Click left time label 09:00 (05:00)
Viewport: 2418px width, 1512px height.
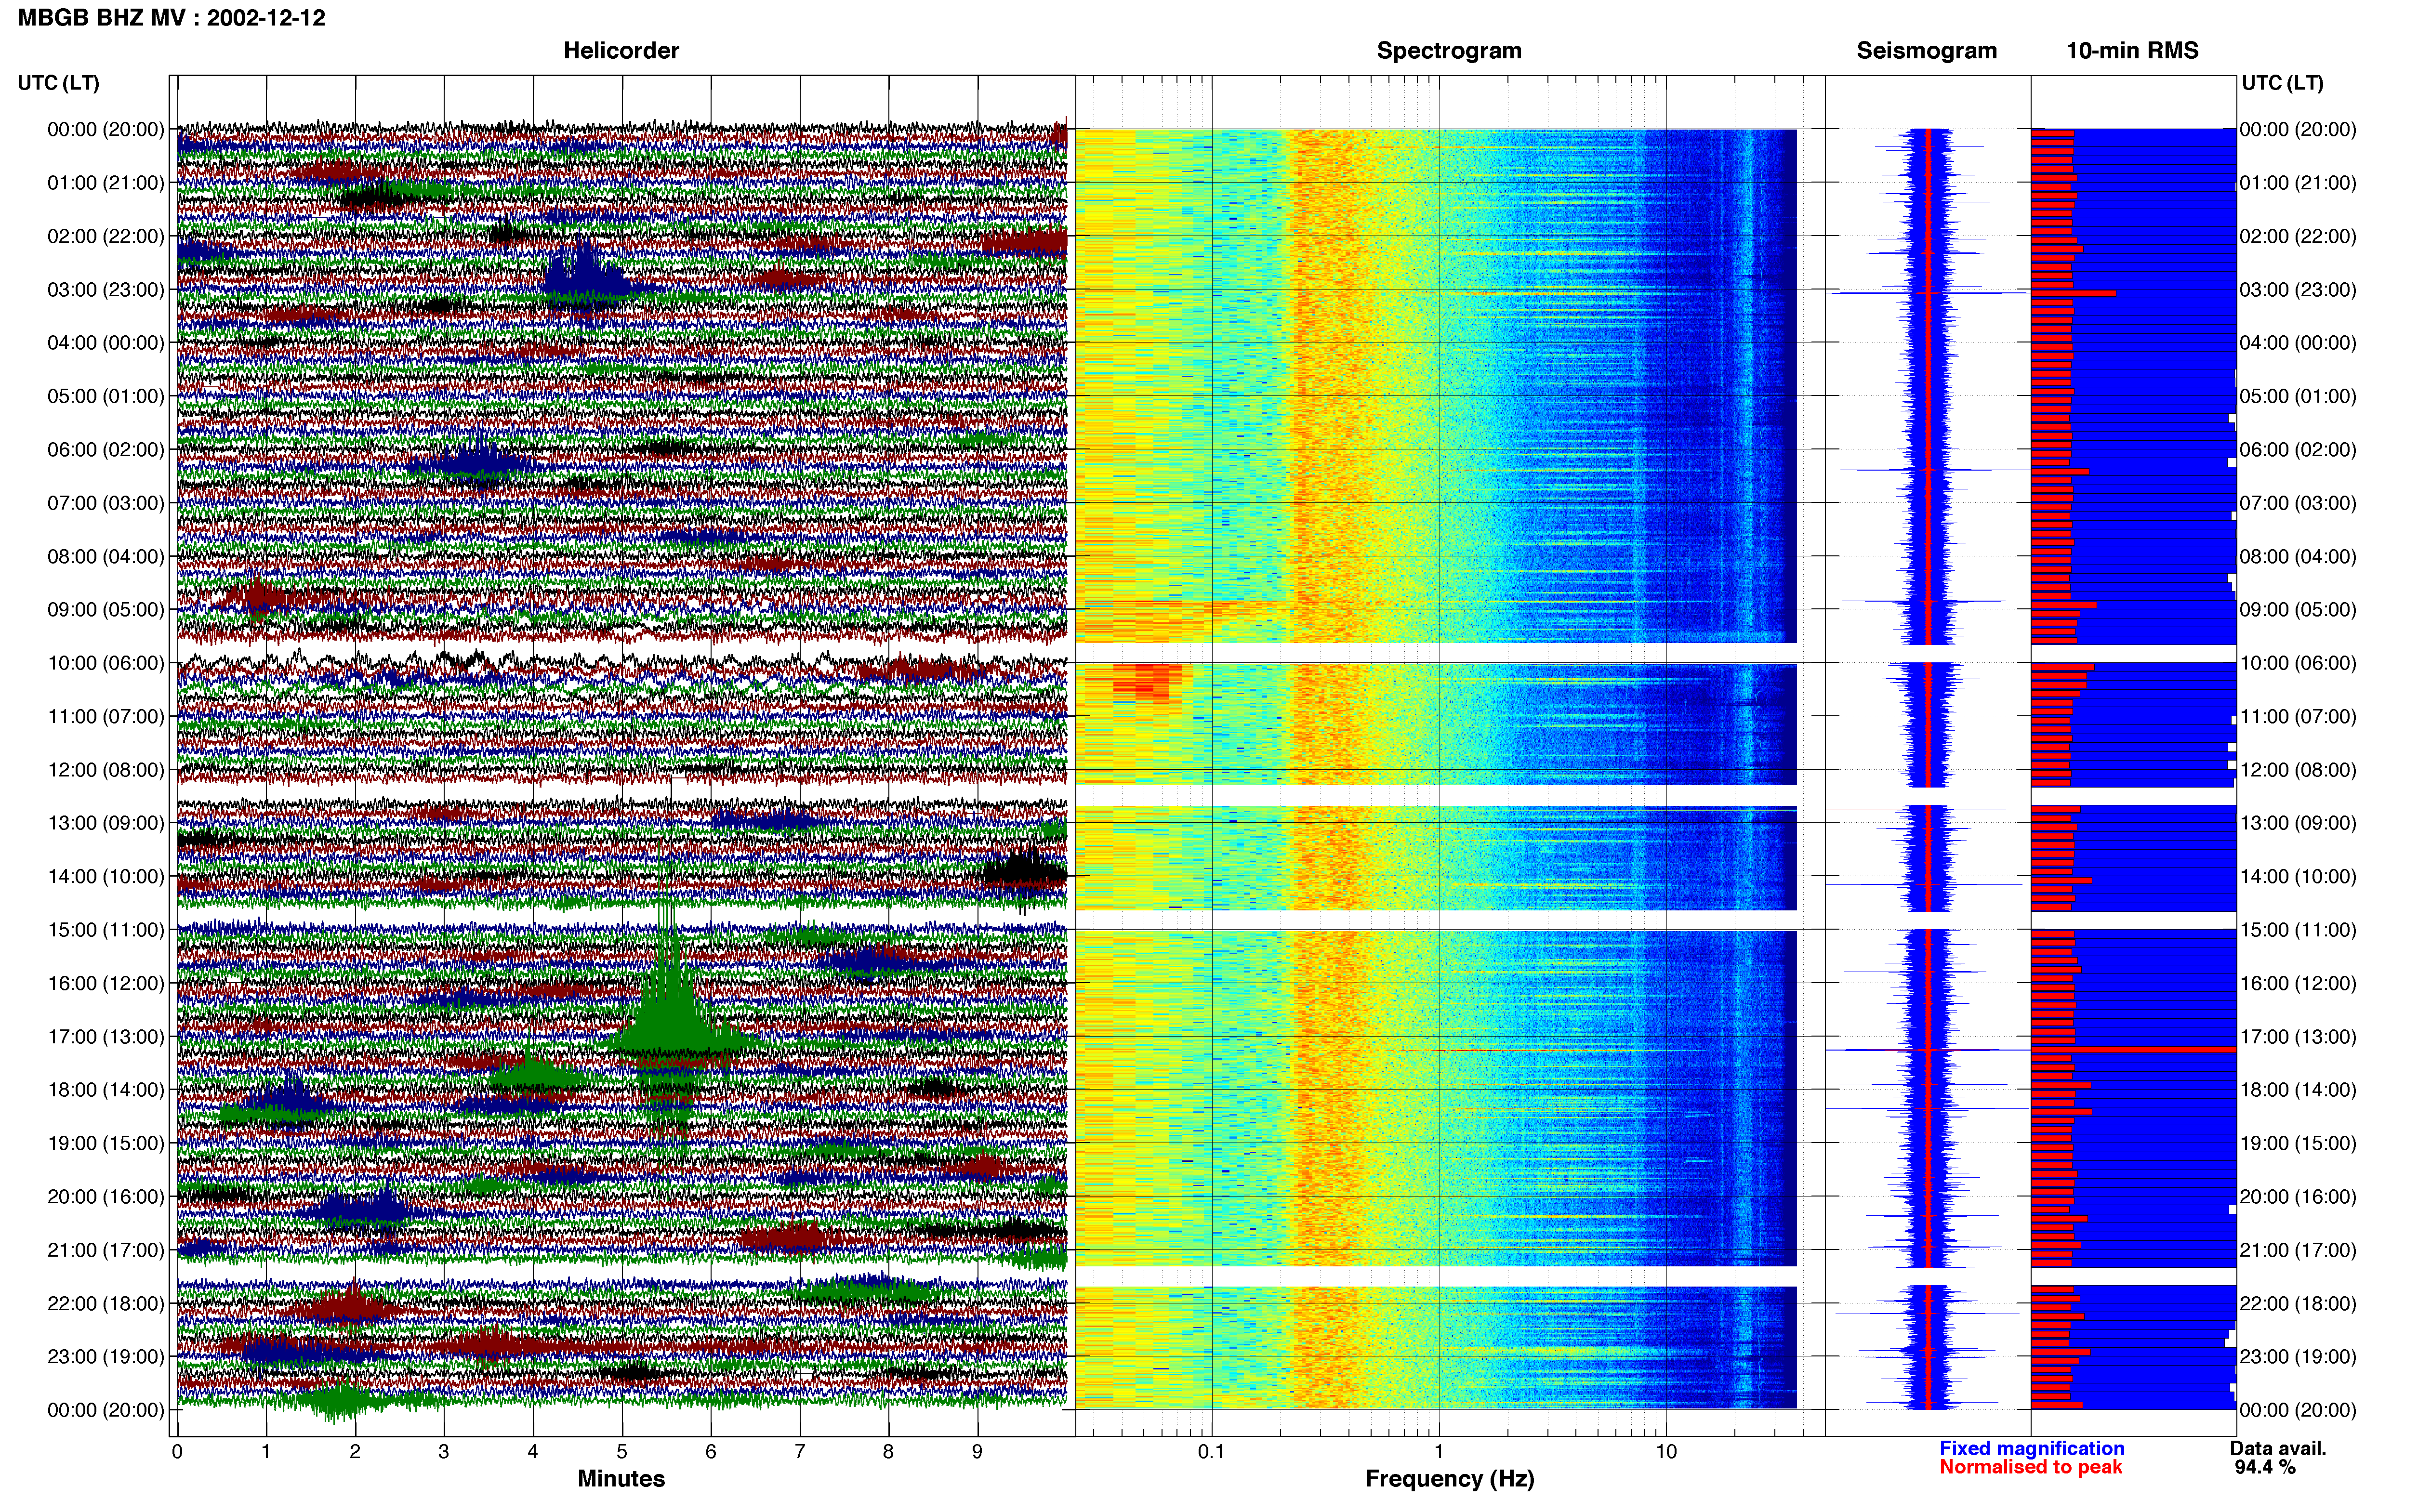[106, 610]
